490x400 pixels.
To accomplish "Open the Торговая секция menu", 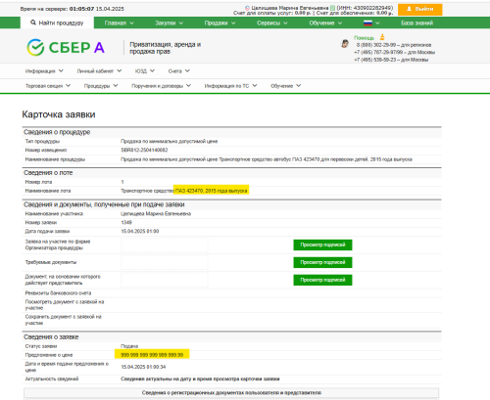I will (48, 86).
